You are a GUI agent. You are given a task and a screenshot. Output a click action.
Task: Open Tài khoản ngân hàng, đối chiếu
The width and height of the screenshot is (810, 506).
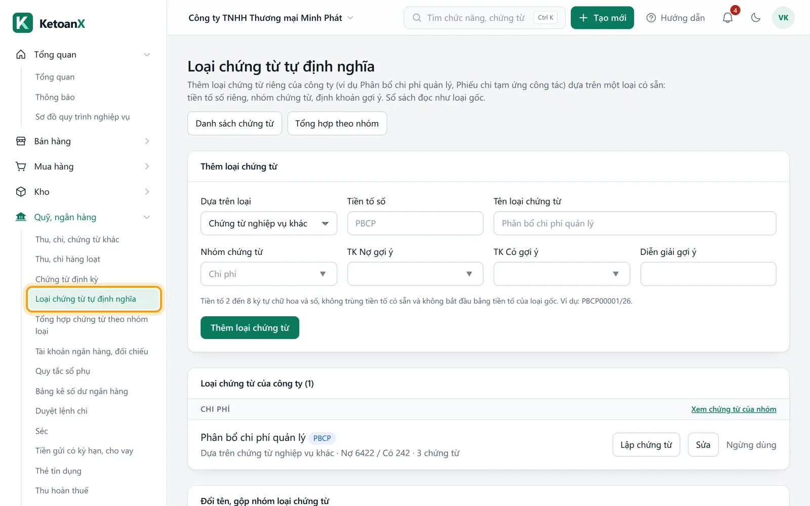92,351
